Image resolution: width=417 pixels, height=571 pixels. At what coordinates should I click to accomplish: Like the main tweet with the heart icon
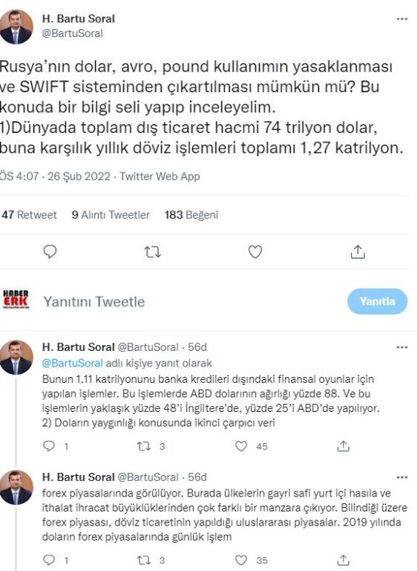coord(255,251)
